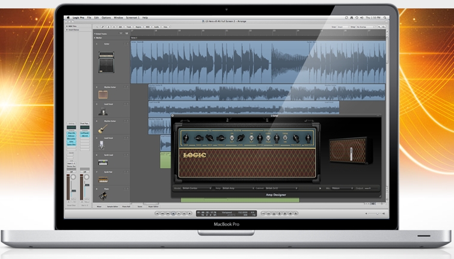The image size is (454, 259).
Task: Click the combo amp icon on track 2
Action: (103, 94)
